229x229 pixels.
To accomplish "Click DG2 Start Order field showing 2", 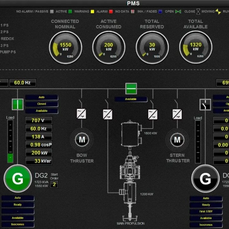I will coord(54,185).
